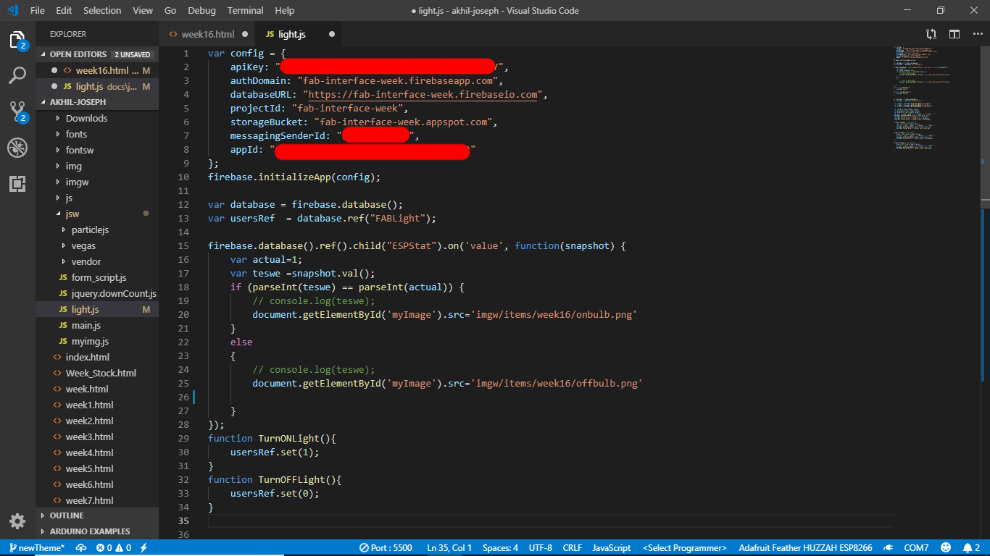Open the Selection menu
990x556 pixels.
click(x=102, y=11)
